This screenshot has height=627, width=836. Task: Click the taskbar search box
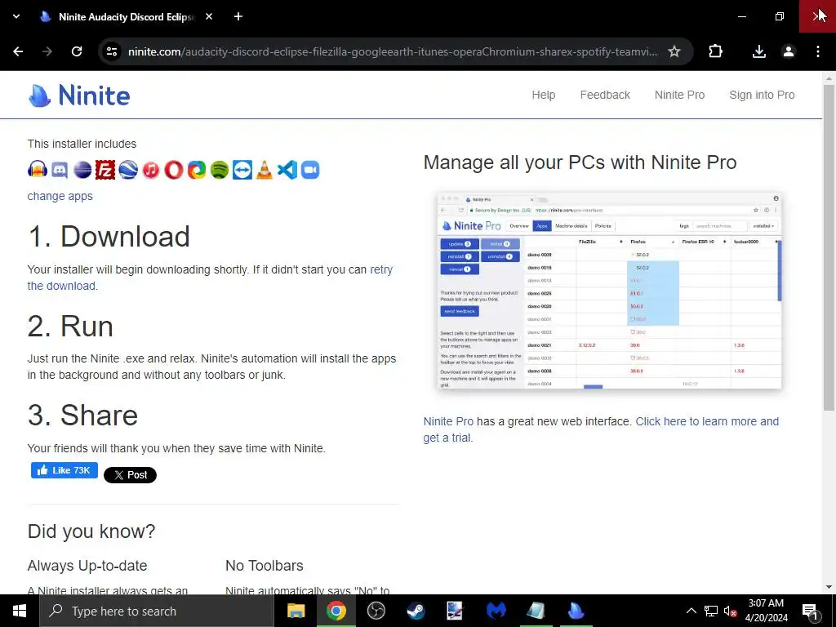pyautogui.click(x=156, y=611)
